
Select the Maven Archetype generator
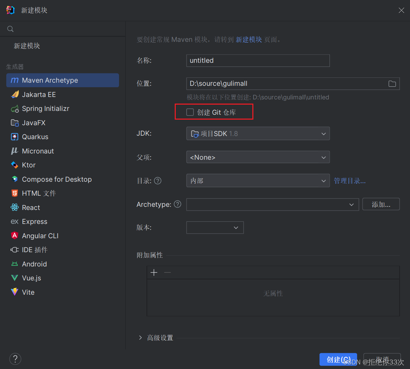(63, 80)
